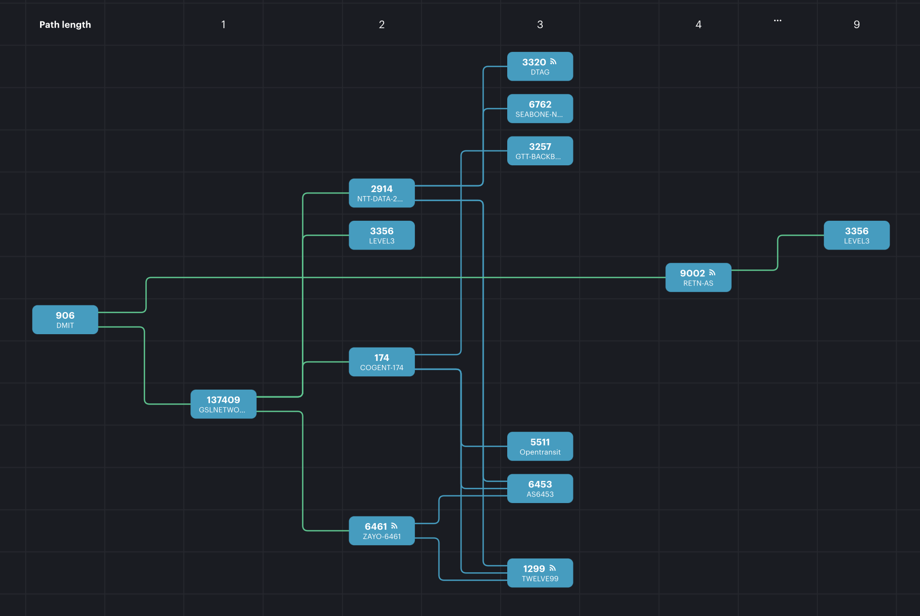Click path length column header 1
This screenshot has width=920, height=616.
(223, 25)
